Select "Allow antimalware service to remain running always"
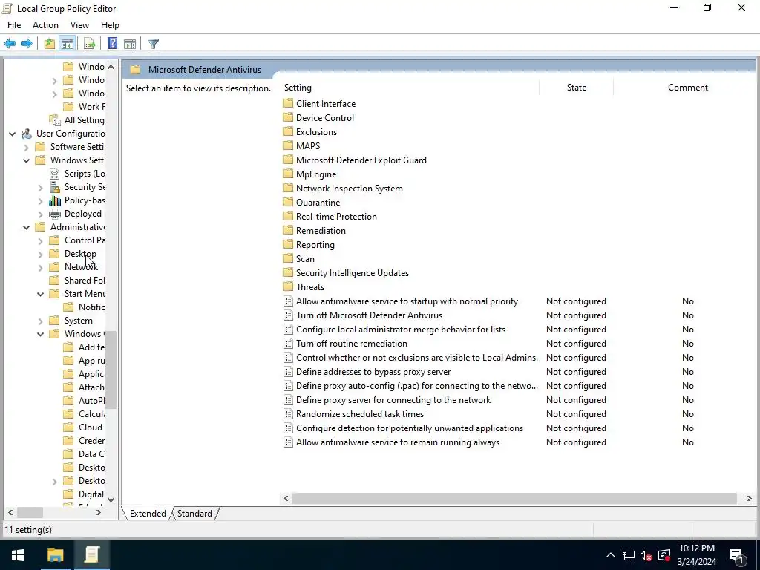760x570 pixels. tap(398, 442)
